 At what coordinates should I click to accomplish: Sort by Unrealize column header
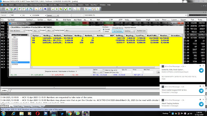176,35
